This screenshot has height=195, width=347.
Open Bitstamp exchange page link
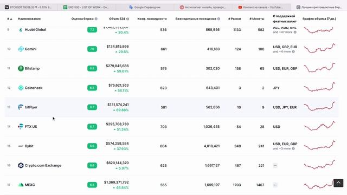32,68
